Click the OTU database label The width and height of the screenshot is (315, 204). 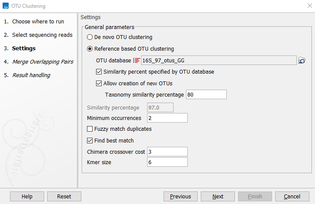(x=113, y=61)
